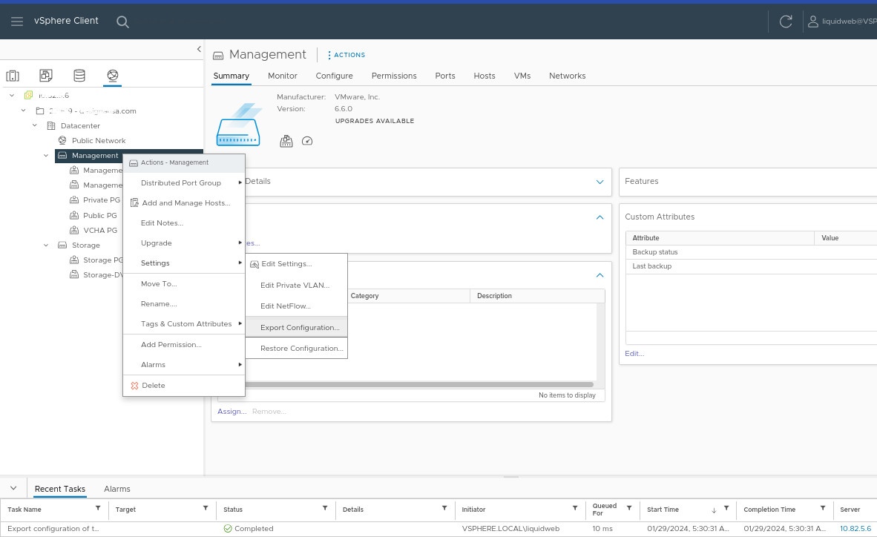Screen dimensions: 877x537
Task: Select the Networking inventory icon
Action: (113, 76)
